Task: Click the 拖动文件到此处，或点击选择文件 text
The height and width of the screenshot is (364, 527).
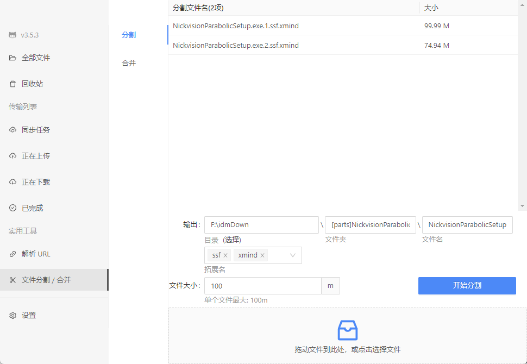Action: pos(348,349)
